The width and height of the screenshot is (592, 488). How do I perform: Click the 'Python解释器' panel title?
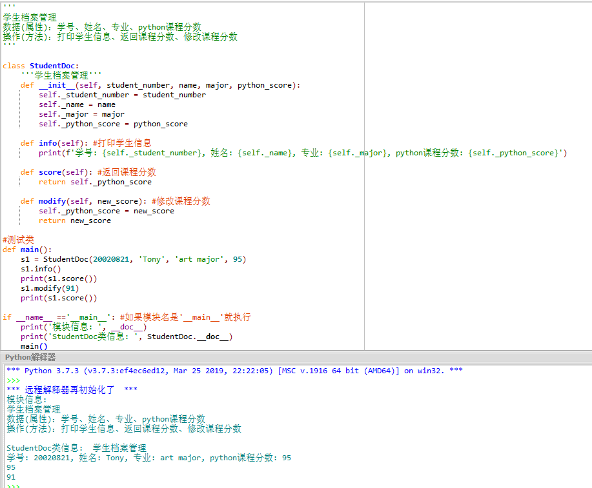coord(30,357)
